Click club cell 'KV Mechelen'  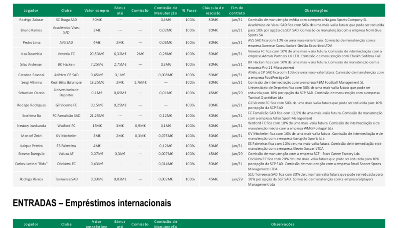tap(66, 136)
